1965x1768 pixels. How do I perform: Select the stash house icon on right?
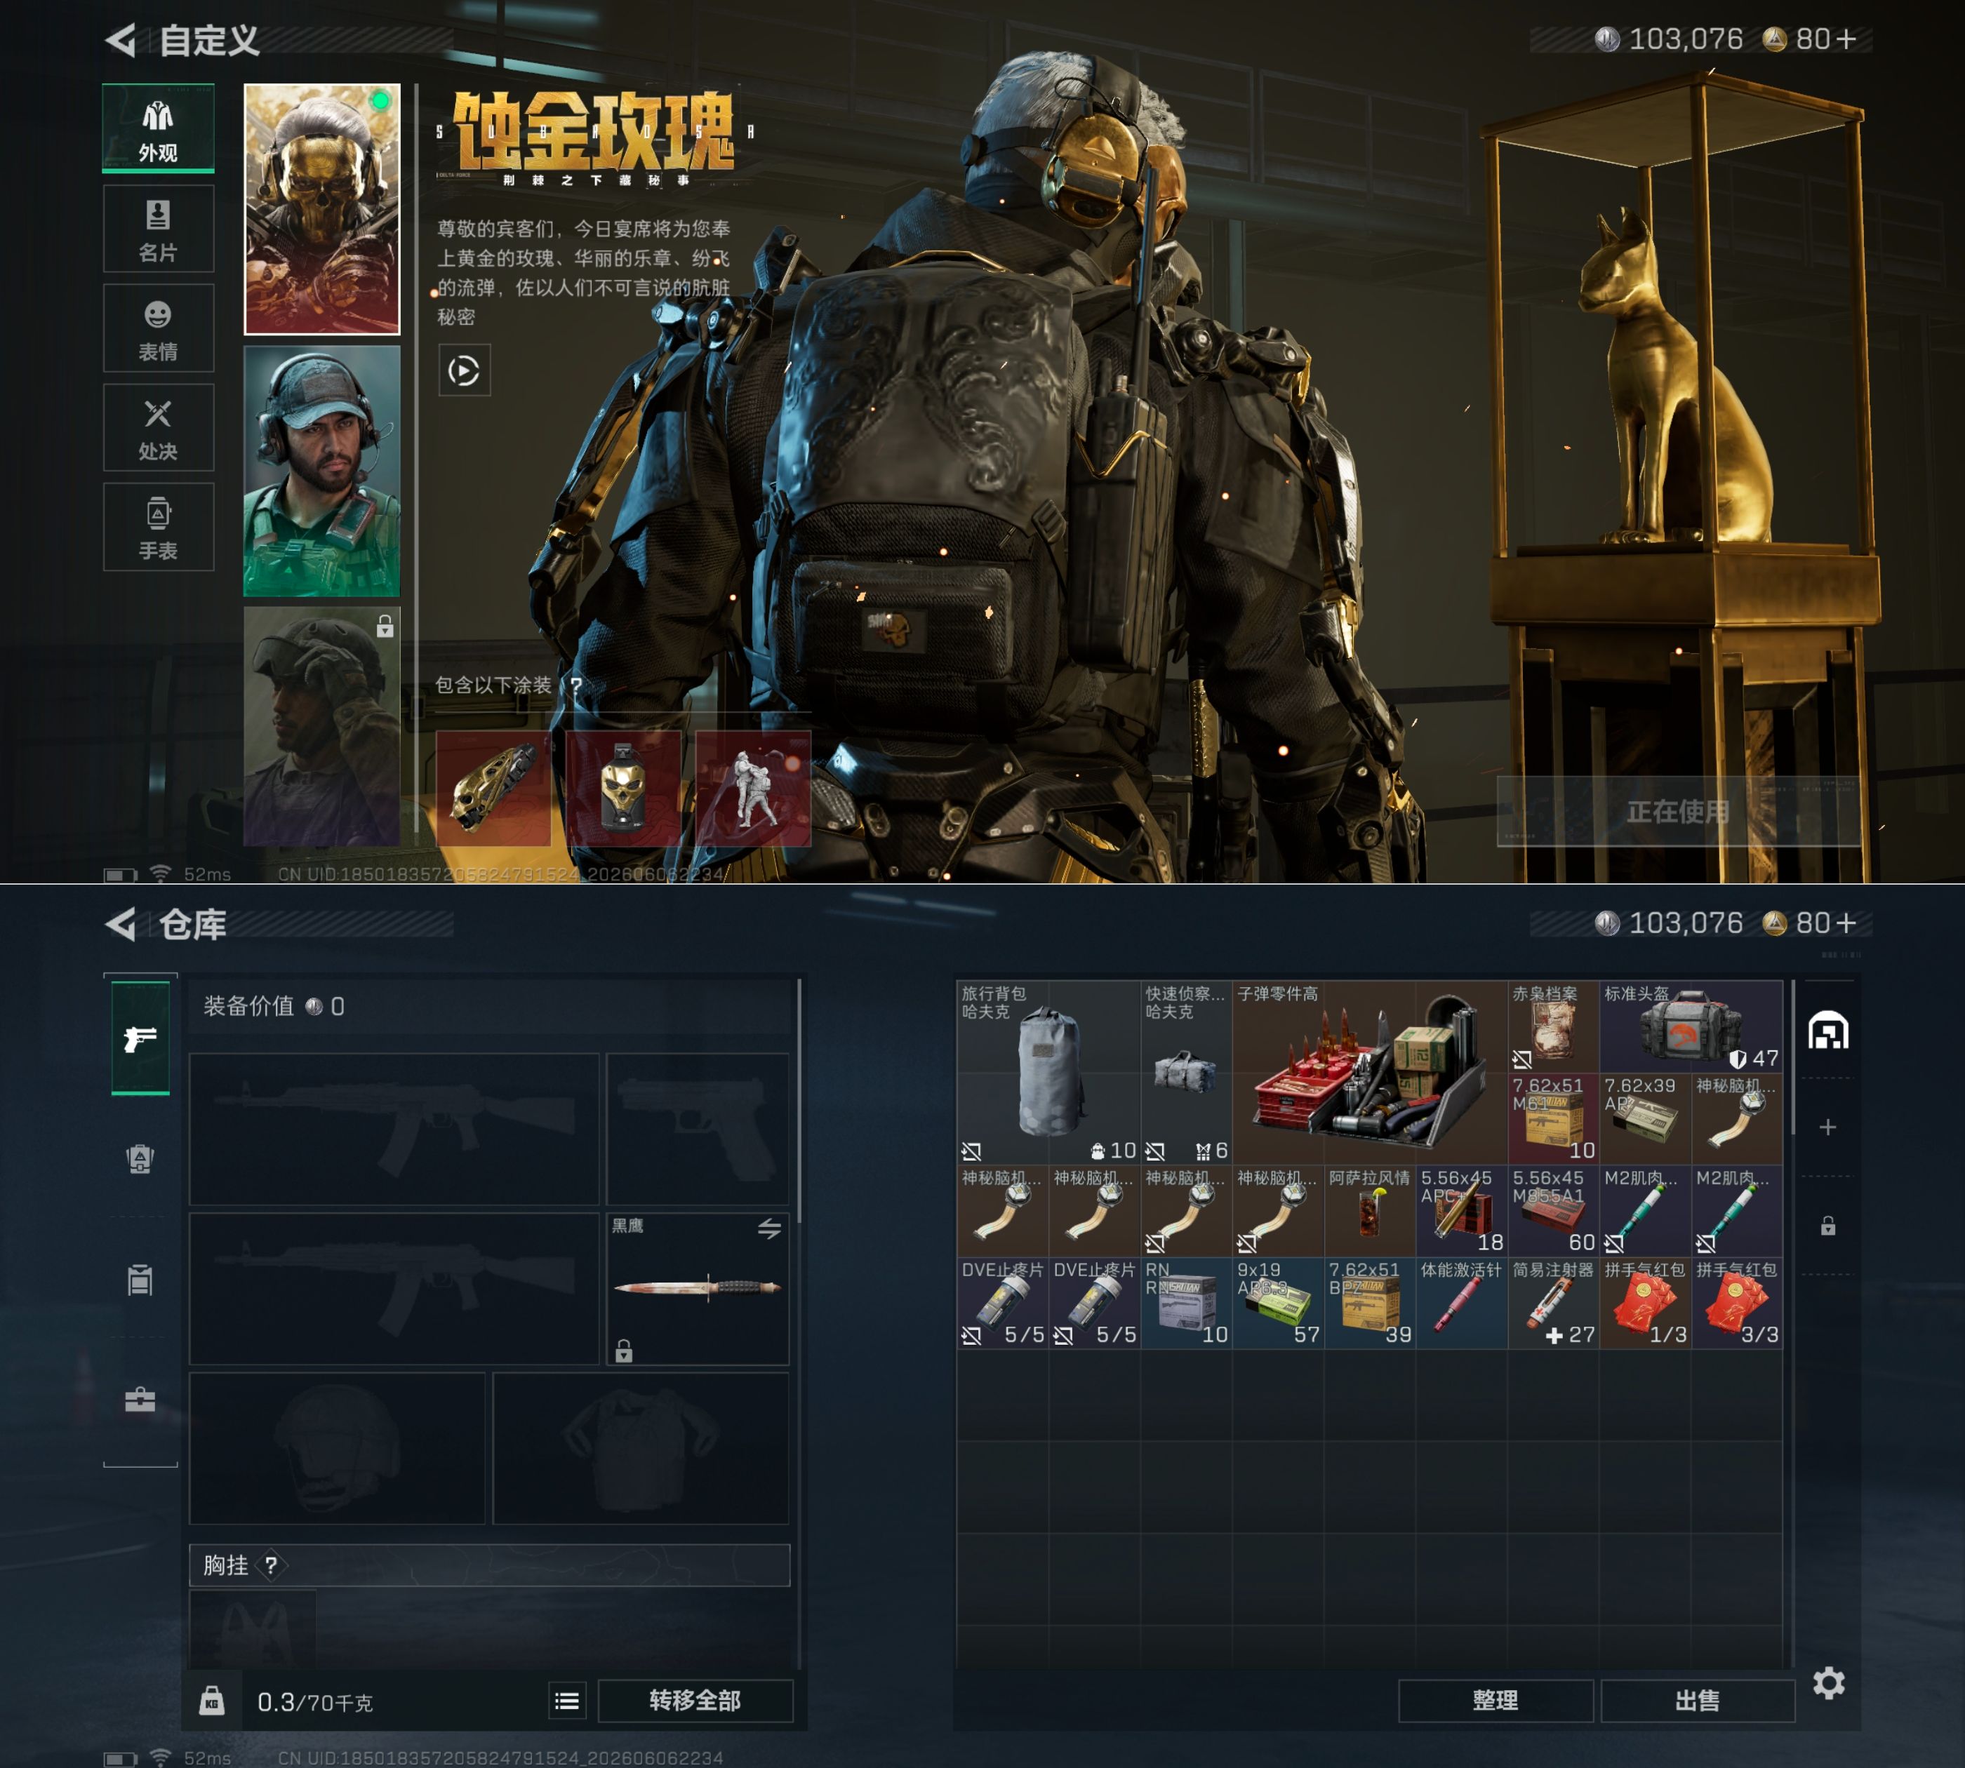pos(1828,1031)
